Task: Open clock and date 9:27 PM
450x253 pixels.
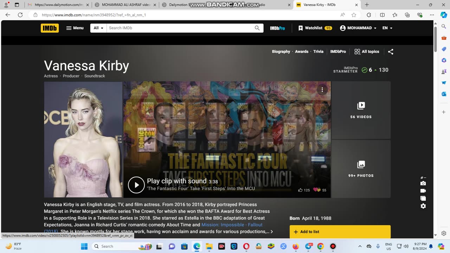Action: point(420,246)
